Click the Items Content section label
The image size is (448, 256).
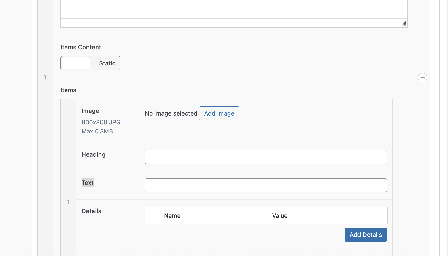click(x=81, y=47)
